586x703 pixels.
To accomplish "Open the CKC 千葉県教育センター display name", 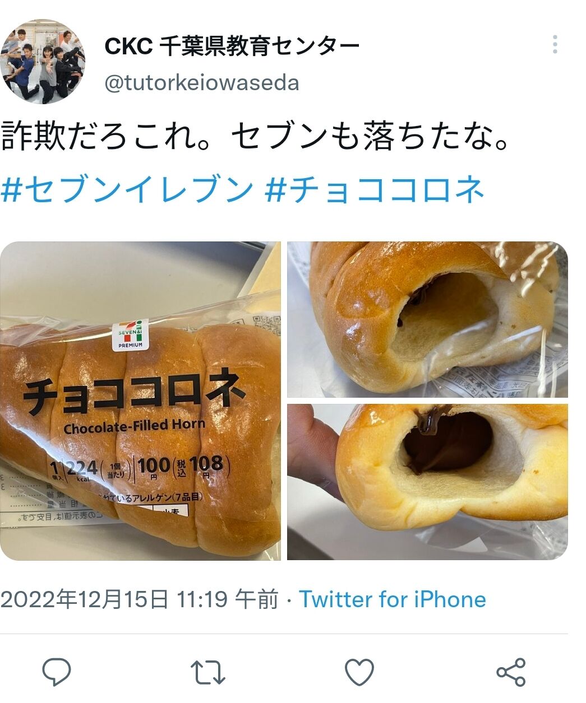I will click(x=232, y=46).
